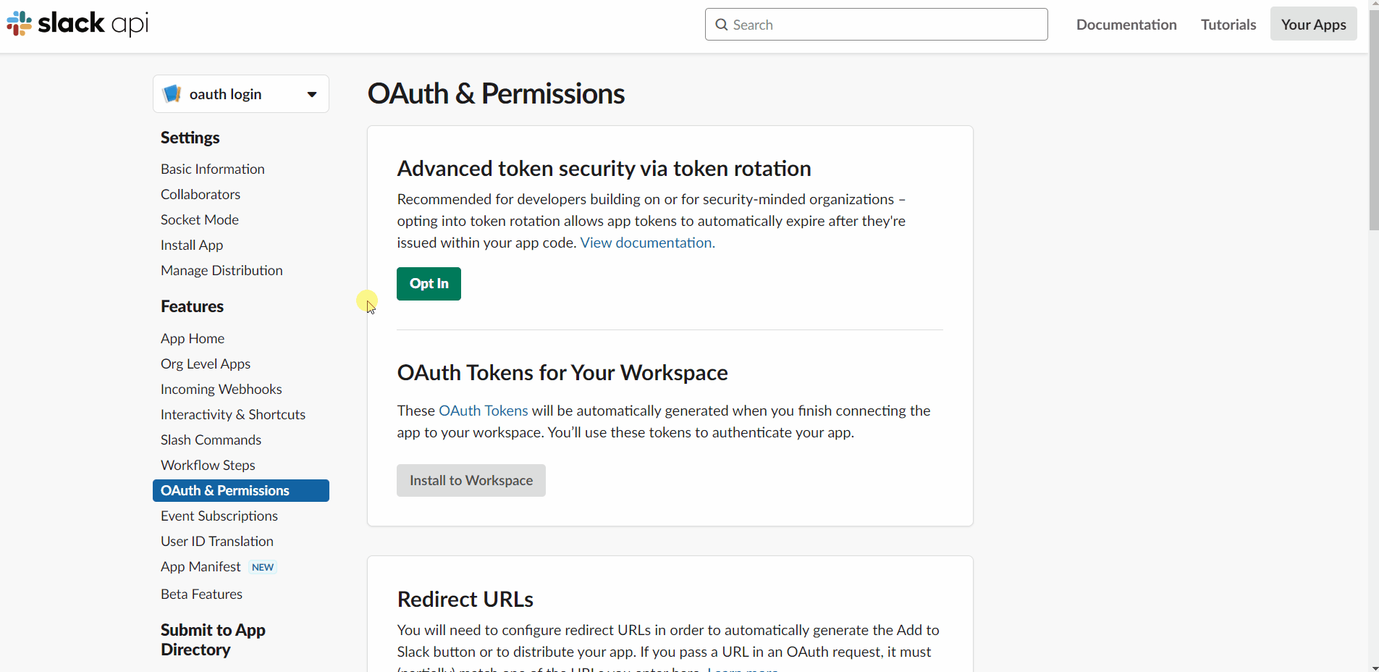
Task: Follow the OAuth Tokens link
Action: (x=484, y=411)
